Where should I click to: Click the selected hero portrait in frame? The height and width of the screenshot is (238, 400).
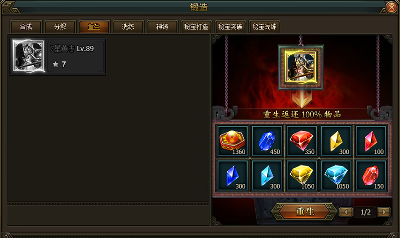(x=301, y=67)
